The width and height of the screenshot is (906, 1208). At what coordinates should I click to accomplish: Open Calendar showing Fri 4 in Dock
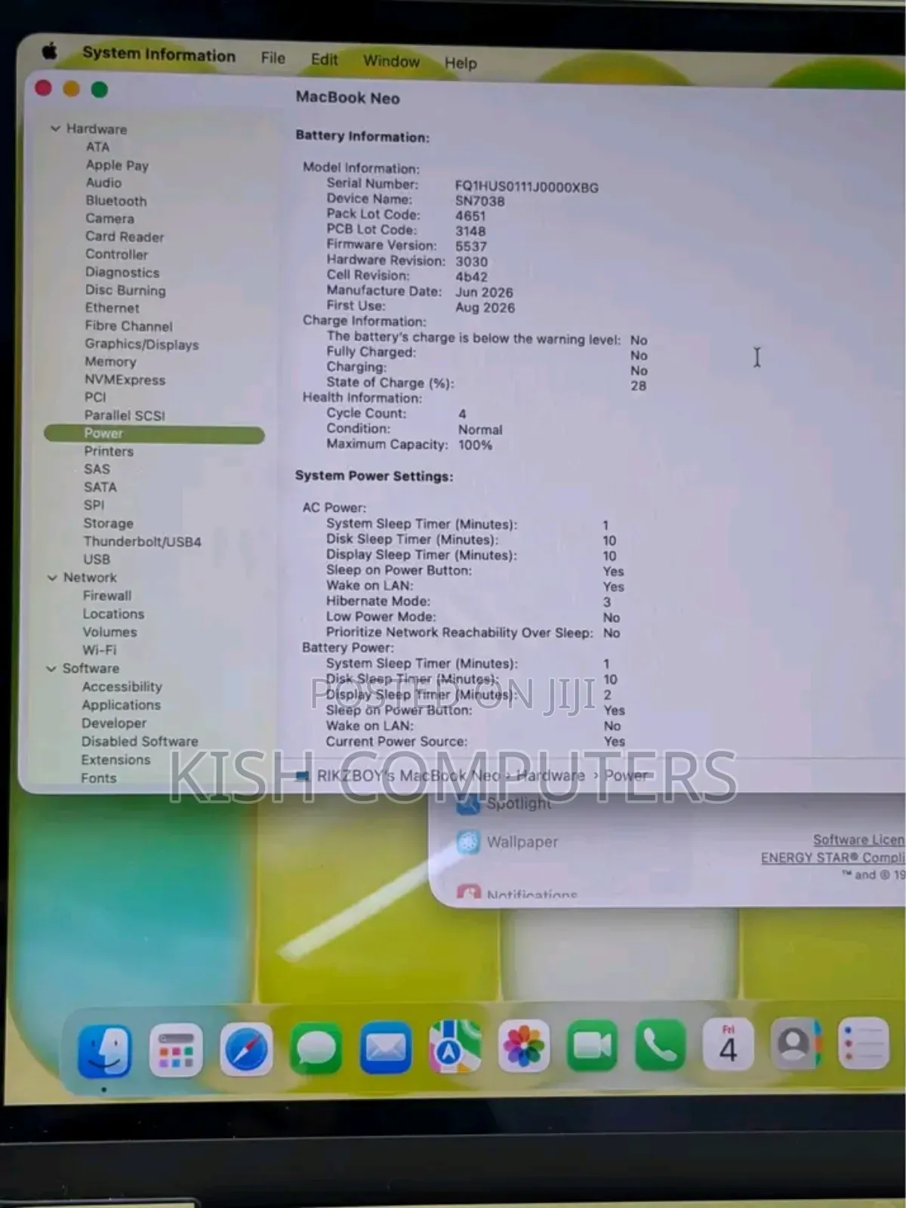point(729,1044)
